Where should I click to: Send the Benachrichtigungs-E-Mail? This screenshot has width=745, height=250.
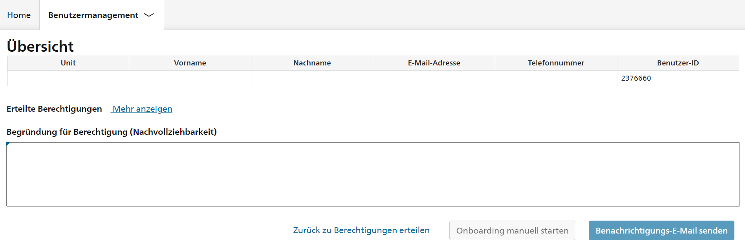click(x=661, y=230)
